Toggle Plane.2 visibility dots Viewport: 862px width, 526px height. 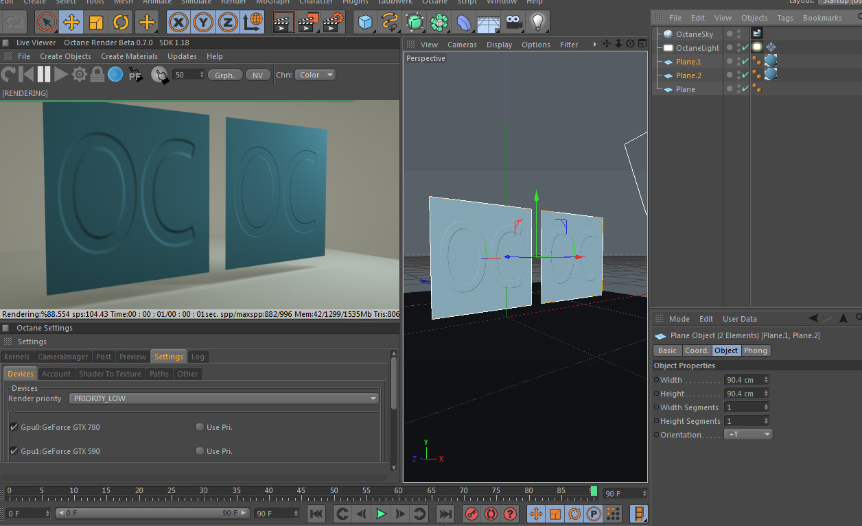(738, 75)
